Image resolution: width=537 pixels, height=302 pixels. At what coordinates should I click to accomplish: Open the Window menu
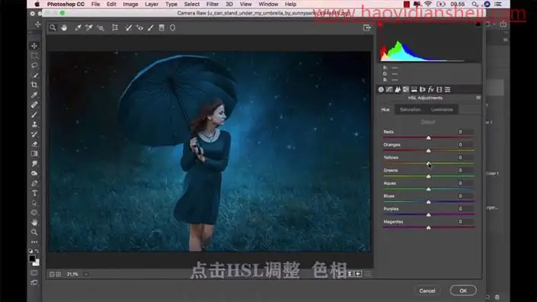tap(268, 4)
